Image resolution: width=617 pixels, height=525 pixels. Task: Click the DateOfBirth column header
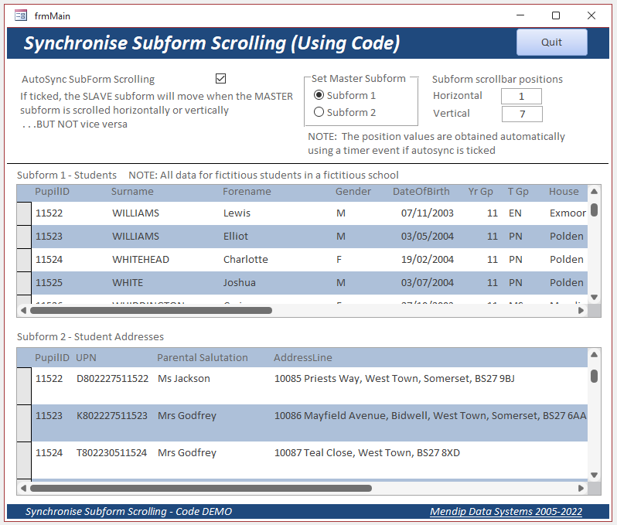point(421,192)
